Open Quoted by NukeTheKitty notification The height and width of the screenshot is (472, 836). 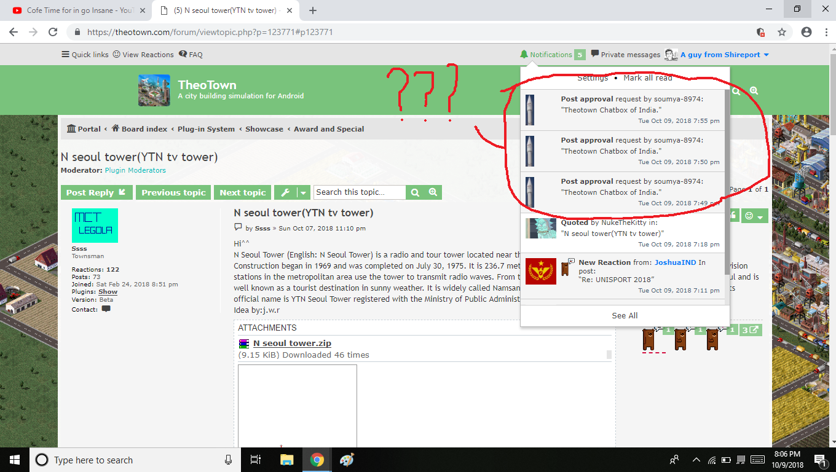623,234
